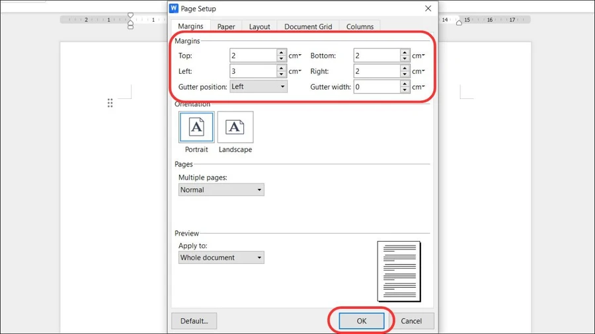
Task: Click the Right margin input field
Action: click(377, 71)
